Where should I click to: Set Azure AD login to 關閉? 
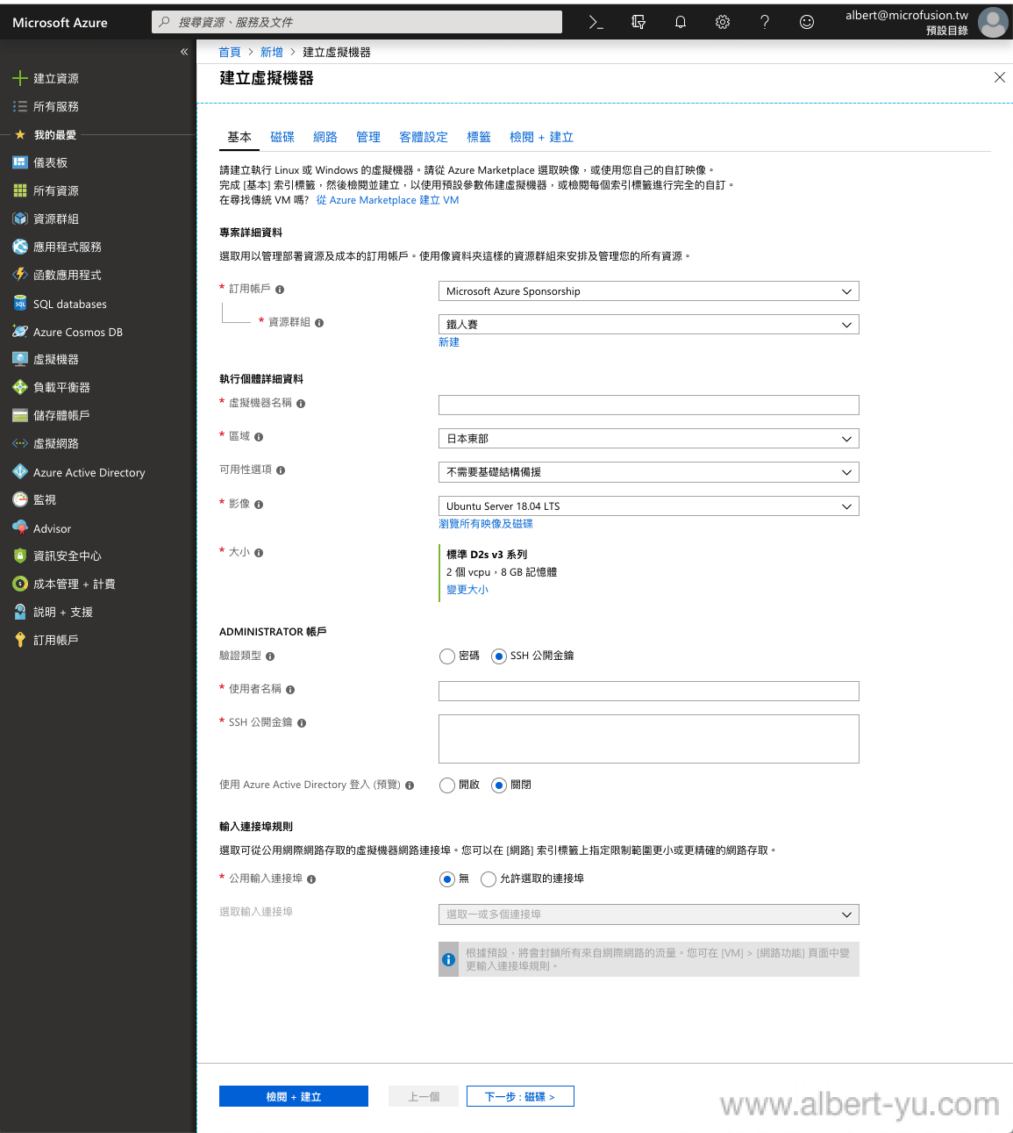(x=499, y=785)
